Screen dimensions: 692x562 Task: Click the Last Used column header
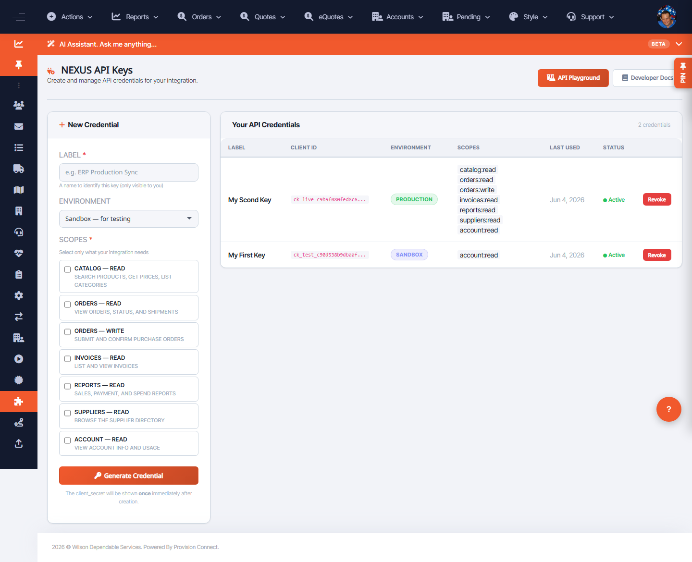pyautogui.click(x=565, y=147)
